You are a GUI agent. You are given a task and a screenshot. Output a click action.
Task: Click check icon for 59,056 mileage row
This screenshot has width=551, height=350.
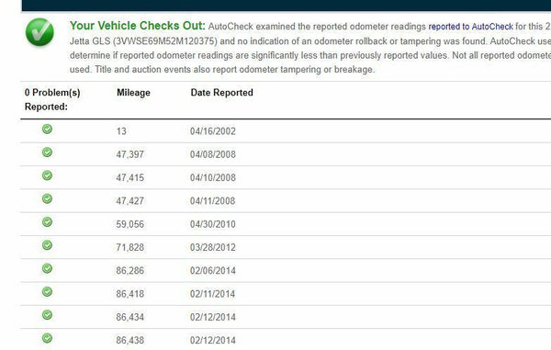(47, 221)
